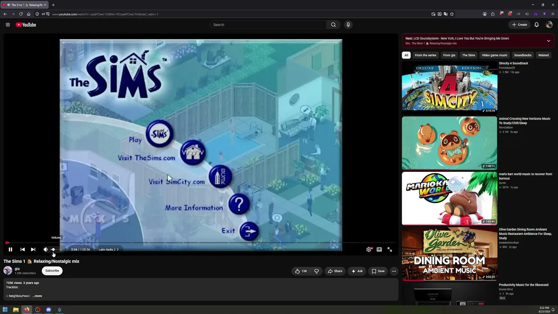Open the translate page icon

446,14
